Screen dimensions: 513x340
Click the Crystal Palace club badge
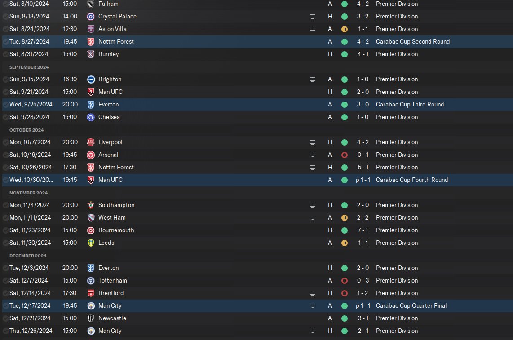[x=91, y=16]
